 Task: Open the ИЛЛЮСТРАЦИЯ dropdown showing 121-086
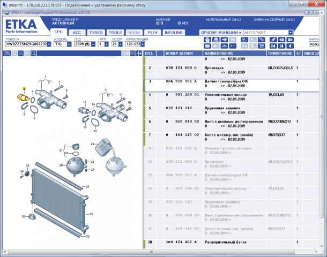click(143, 44)
